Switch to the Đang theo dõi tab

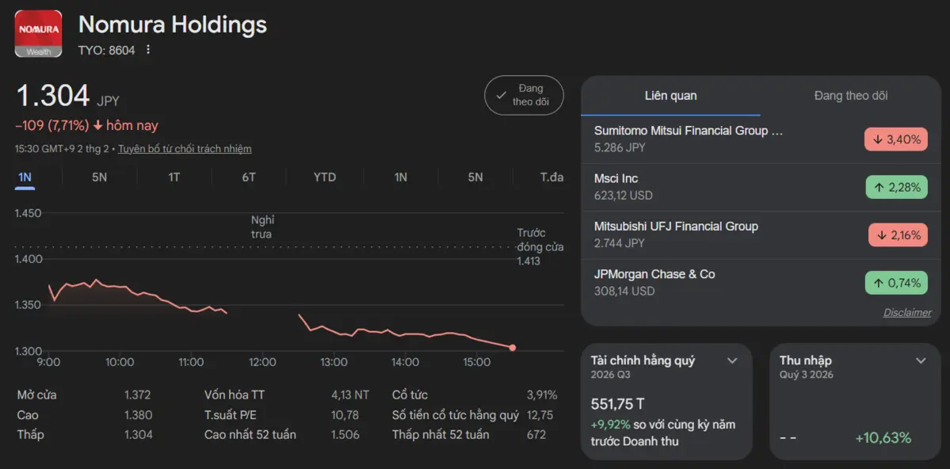(850, 96)
